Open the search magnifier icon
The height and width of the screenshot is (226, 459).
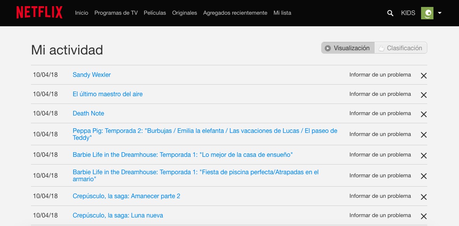pos(390,13)
